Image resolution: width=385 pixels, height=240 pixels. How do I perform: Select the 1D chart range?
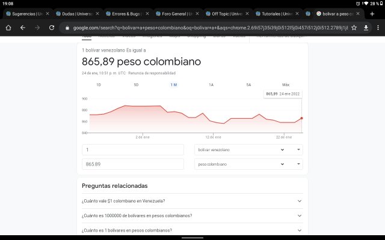click(x=99, y=85)
